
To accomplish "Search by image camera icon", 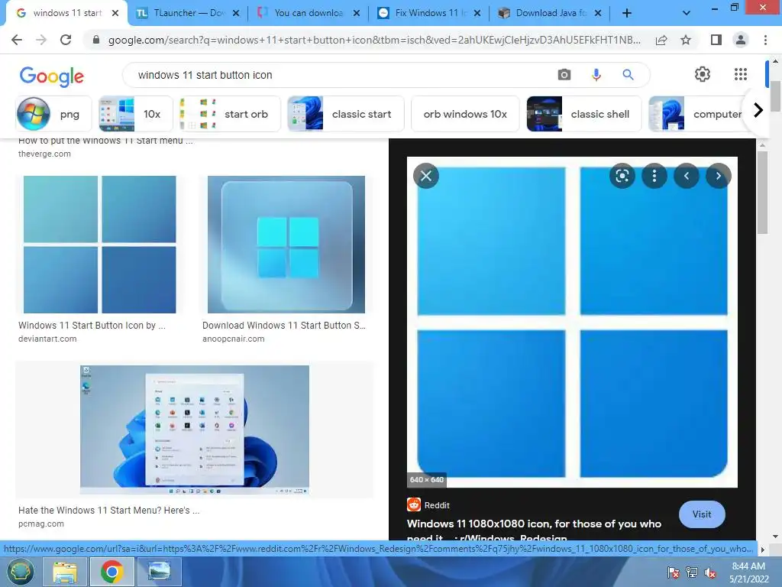I will (564, 75).
